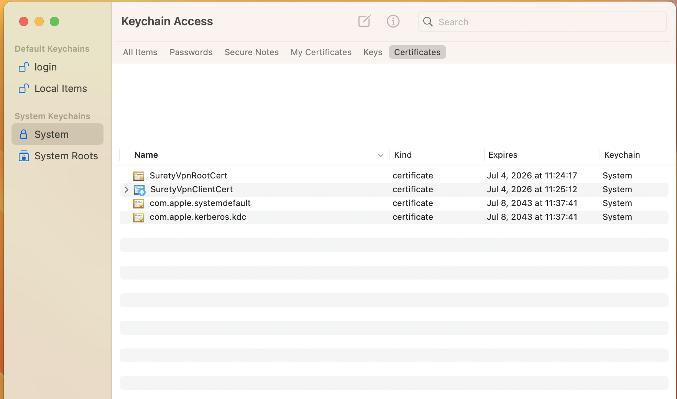Click the Kind cell for SuretyVpnClientCert
This screenshot has width=677, height=399.
pyautogui.click(x=412, y=189)
